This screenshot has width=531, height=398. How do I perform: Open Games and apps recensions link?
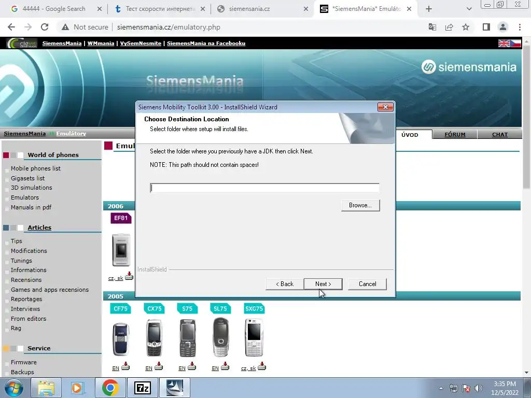coord(50,290)
